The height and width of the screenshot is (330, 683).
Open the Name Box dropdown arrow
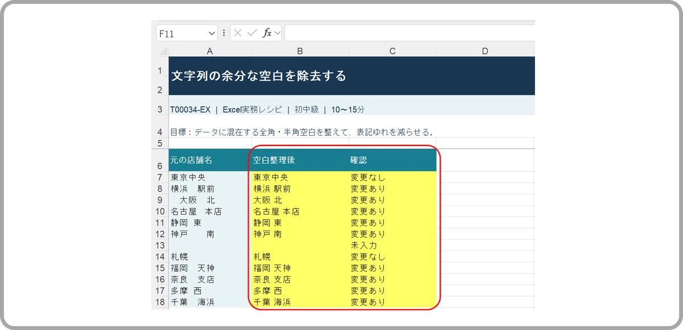click(x=212, y=34)
